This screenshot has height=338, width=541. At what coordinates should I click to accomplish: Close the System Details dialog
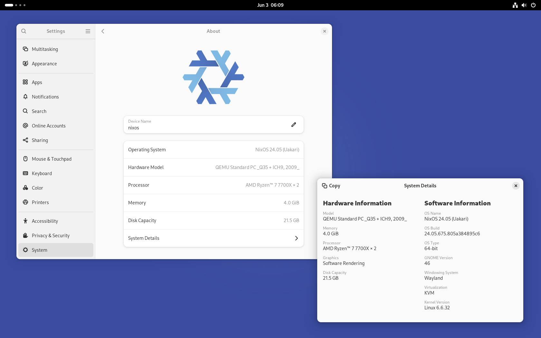[x=516, y=186]
